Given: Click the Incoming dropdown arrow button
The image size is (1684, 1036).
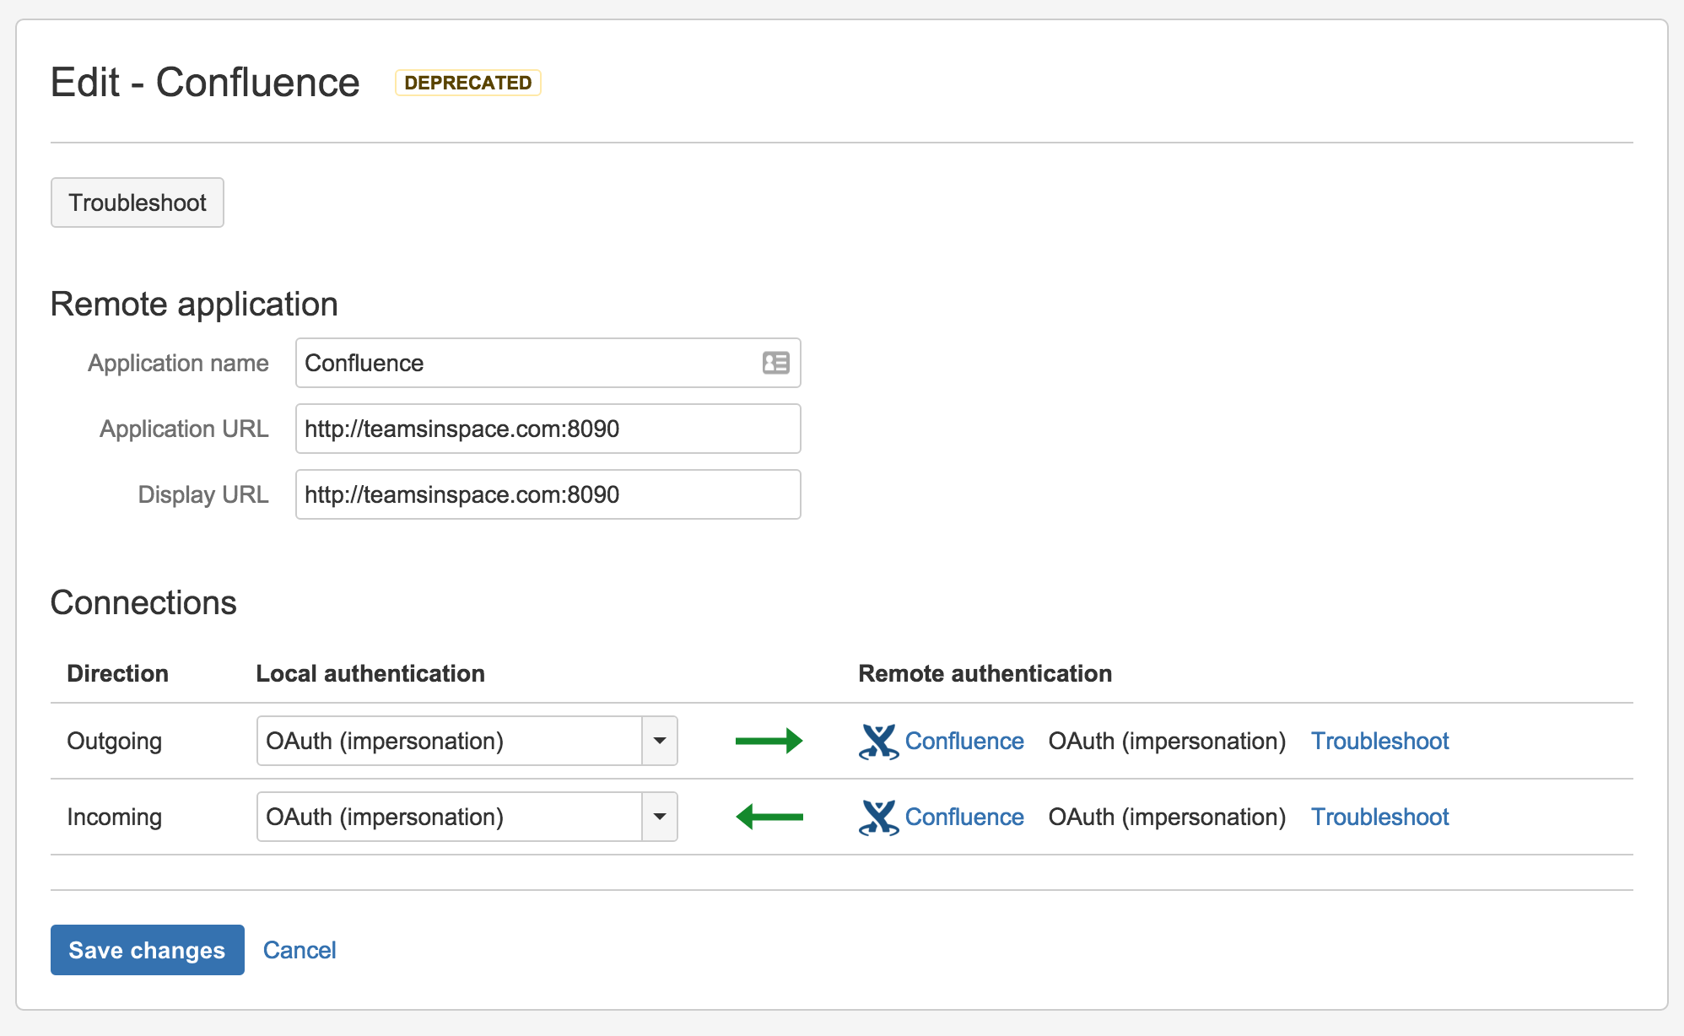Looking at the screenshot, I should pyautogui.click(x=660, y=817).
